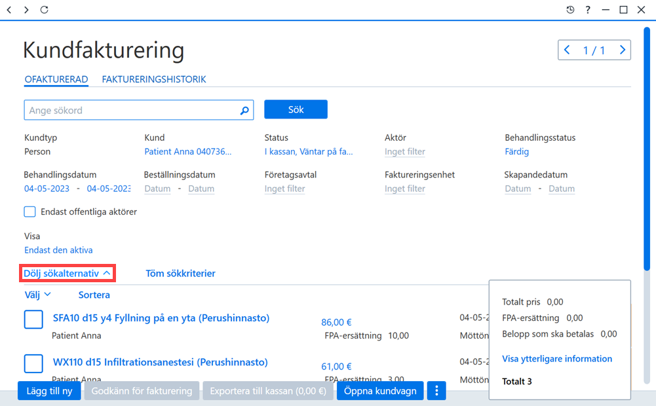The height and width of the screenshot is (406, 656).
Task: Click the Sök button
Action: click(296, 109)
